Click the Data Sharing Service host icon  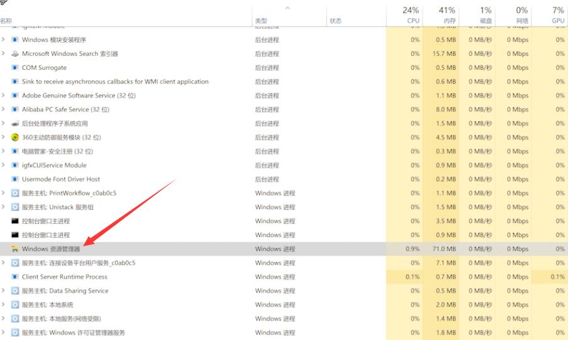[15, 291]
